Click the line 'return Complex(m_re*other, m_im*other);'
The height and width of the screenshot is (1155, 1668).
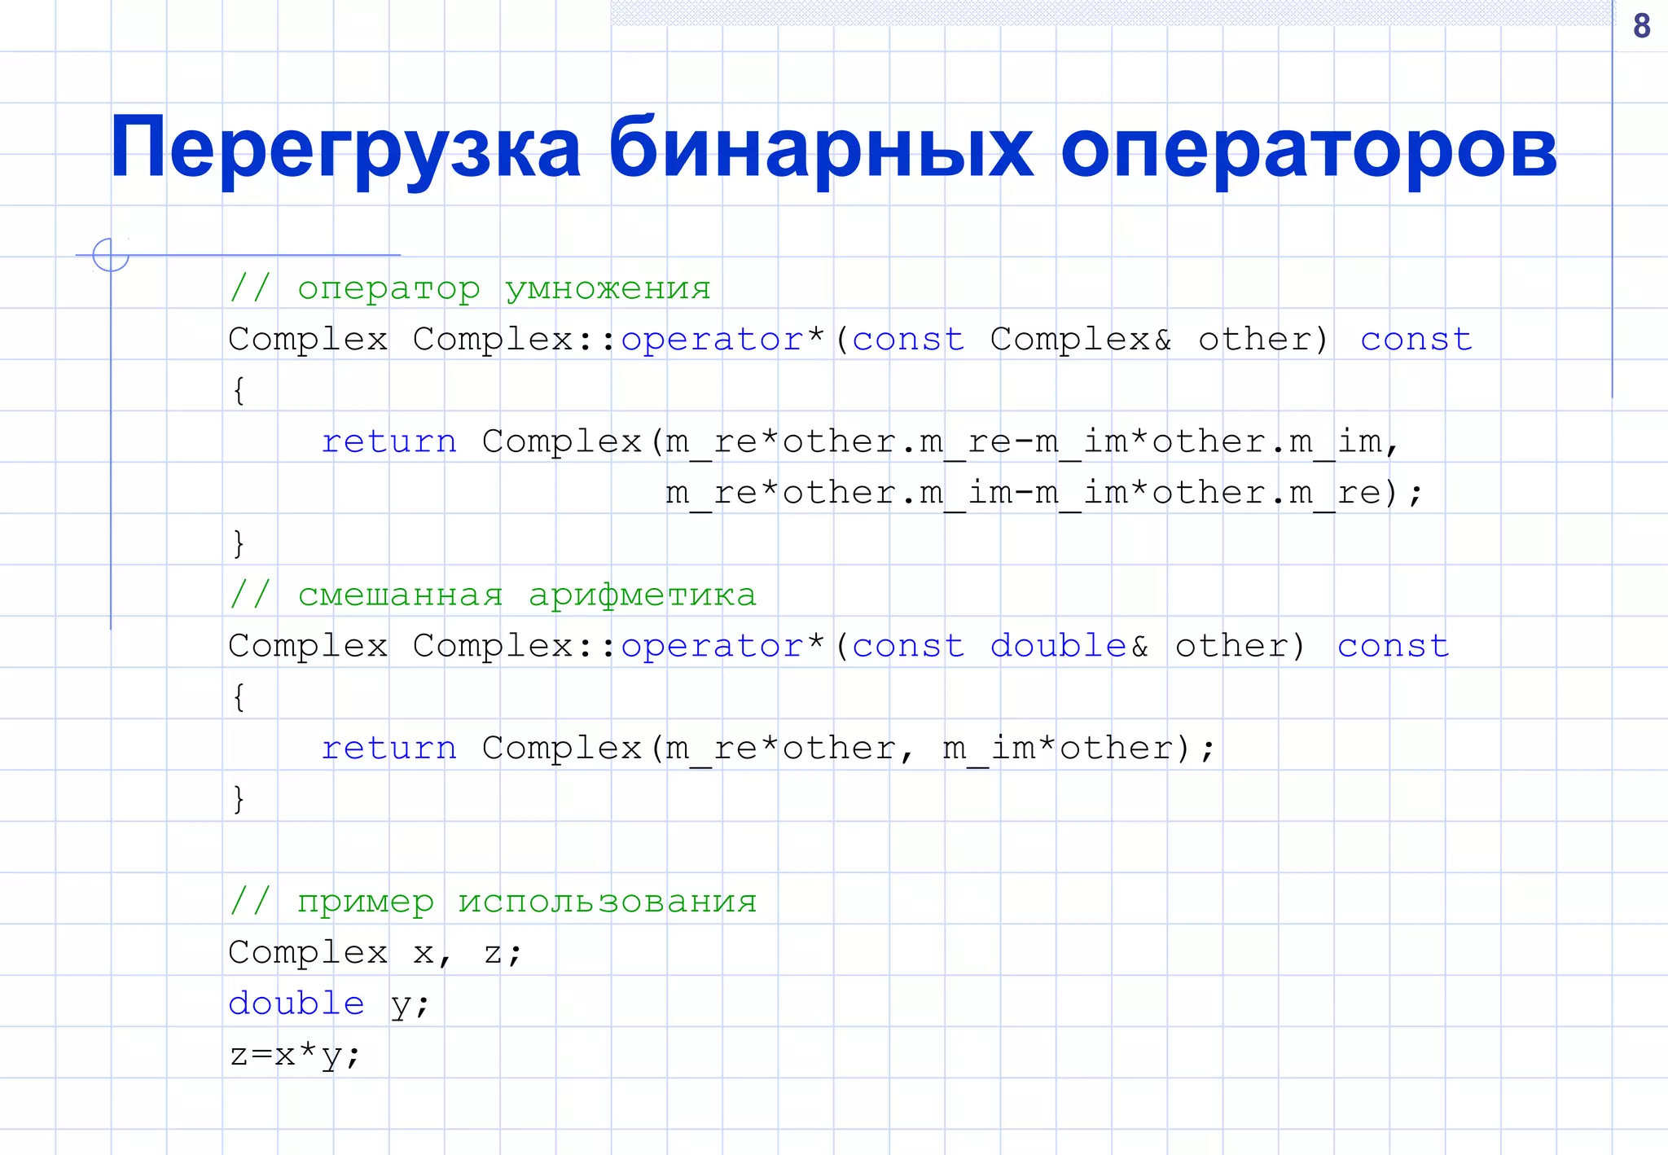(x=768, y=748)
